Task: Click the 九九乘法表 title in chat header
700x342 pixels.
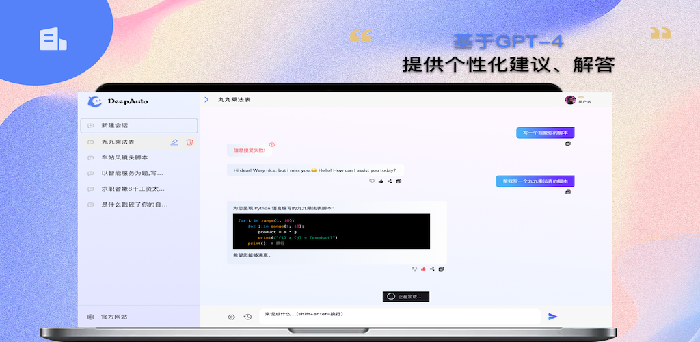Action: coord(234,100)
